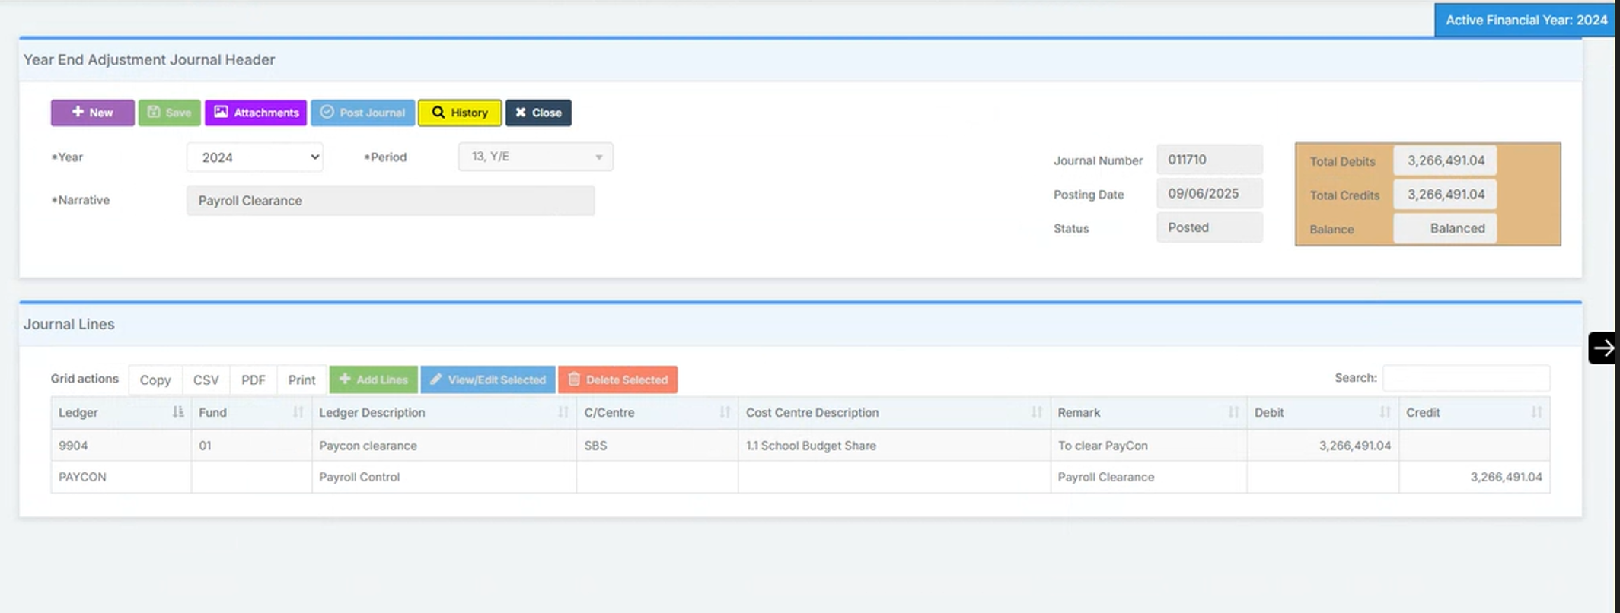Focus the grid Search box
1620x613 pixels.
1465,378
